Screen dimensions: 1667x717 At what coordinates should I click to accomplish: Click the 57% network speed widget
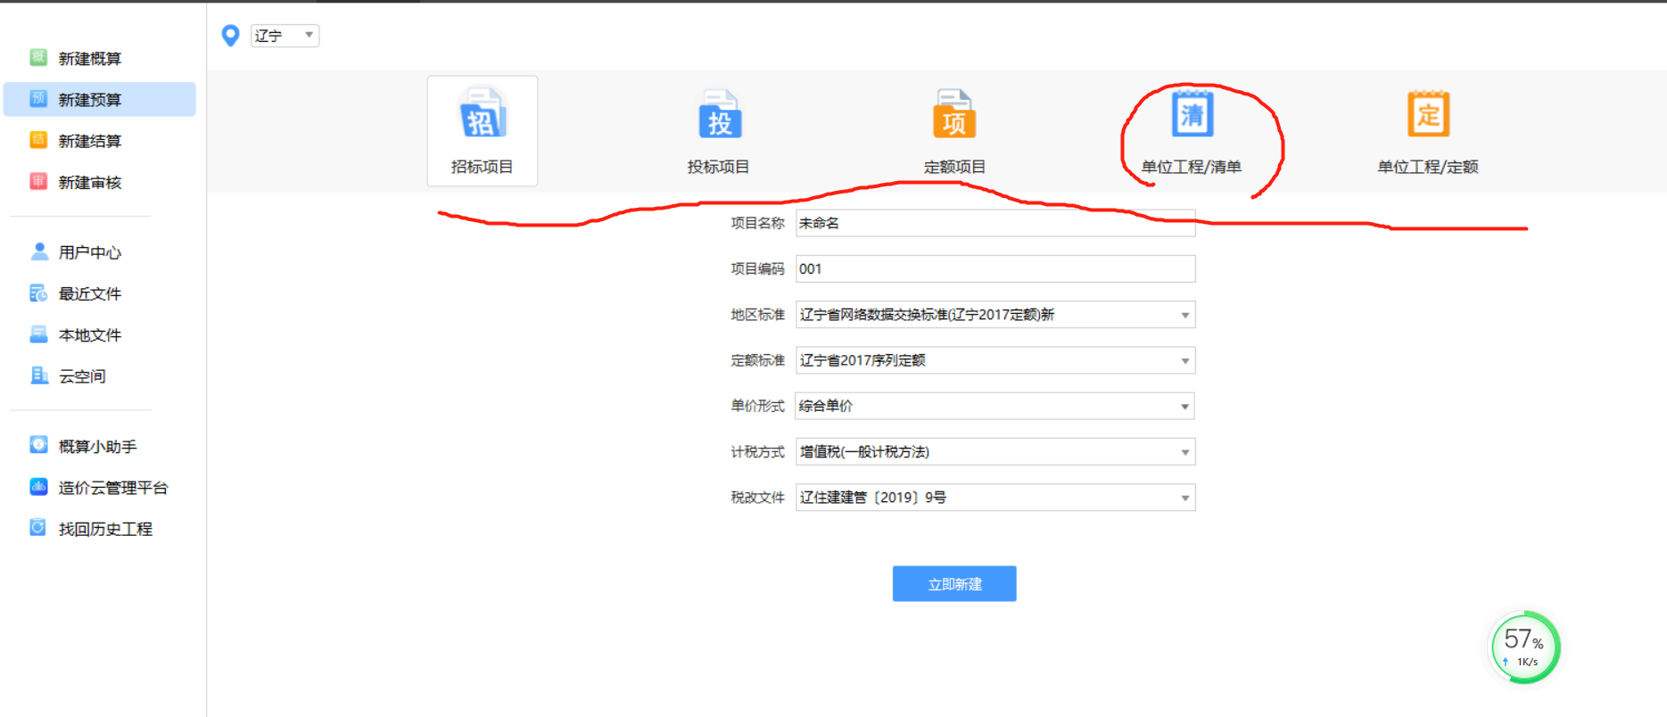tap(1525, 647)
